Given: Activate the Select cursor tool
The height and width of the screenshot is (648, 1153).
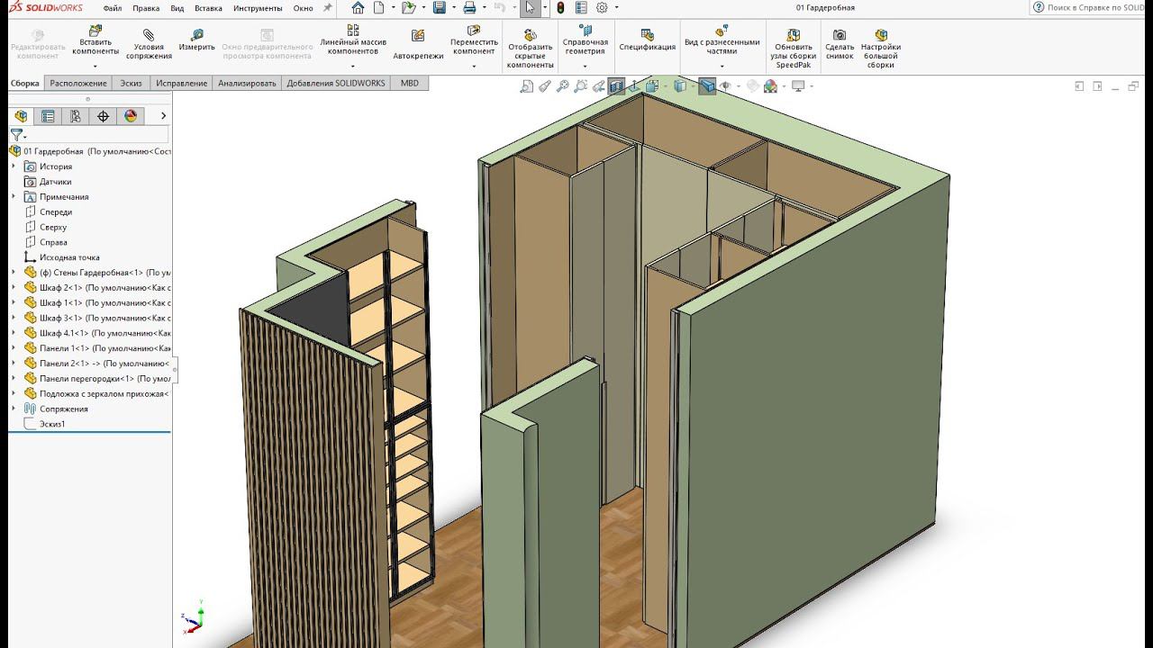Looking at the screenshot, I should click(531, 8).
